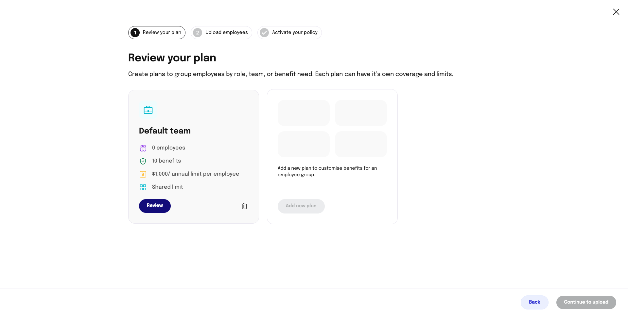Screen dimensions: 628x316
Task: Delete the Default team plan with trash icon
Action: (x=244, y=206)
